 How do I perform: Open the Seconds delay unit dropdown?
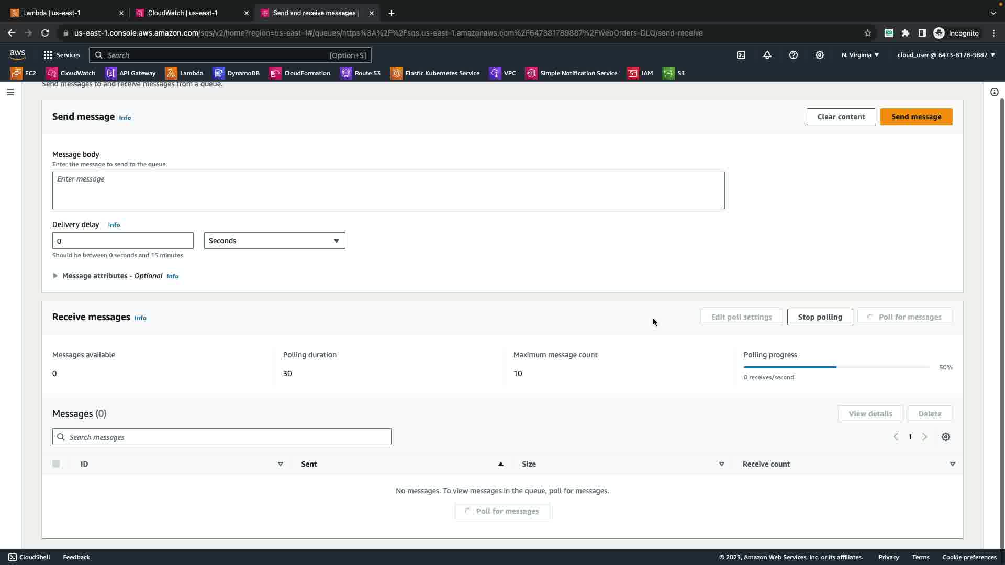tap(274, 241)
